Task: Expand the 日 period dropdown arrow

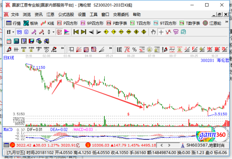Action: click(13, 32)
